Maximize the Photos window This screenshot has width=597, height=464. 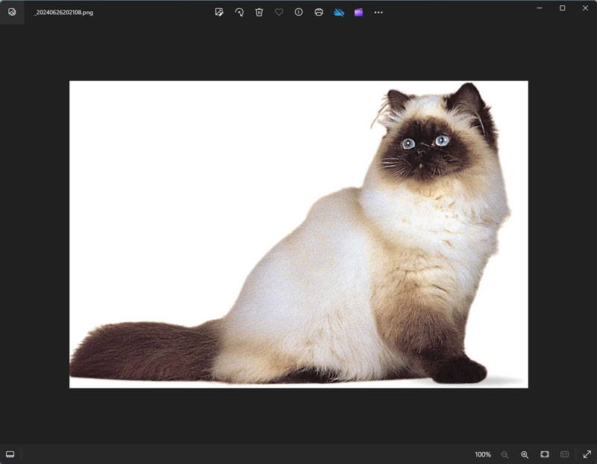[x=563, y=8]
